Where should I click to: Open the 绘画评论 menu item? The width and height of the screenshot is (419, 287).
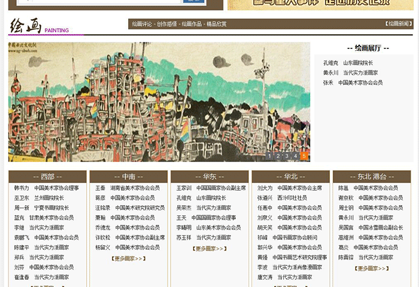click(x=142, y=25)
